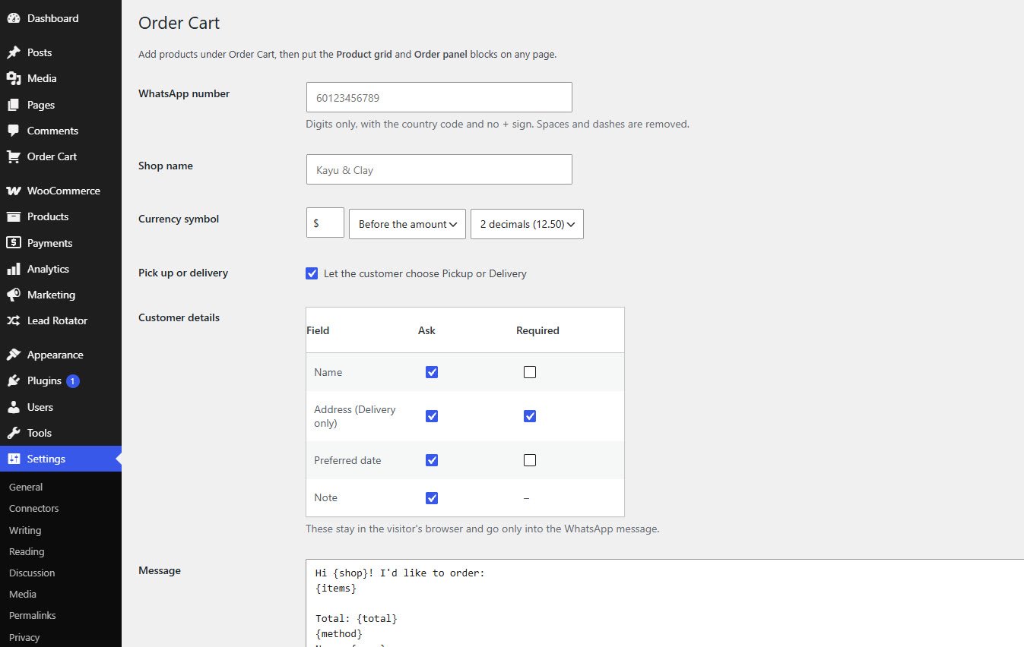The width and height of the screenshot is (1024, 647).
Task: Select the Lead Rotator menu item
Action: [61, 320]
